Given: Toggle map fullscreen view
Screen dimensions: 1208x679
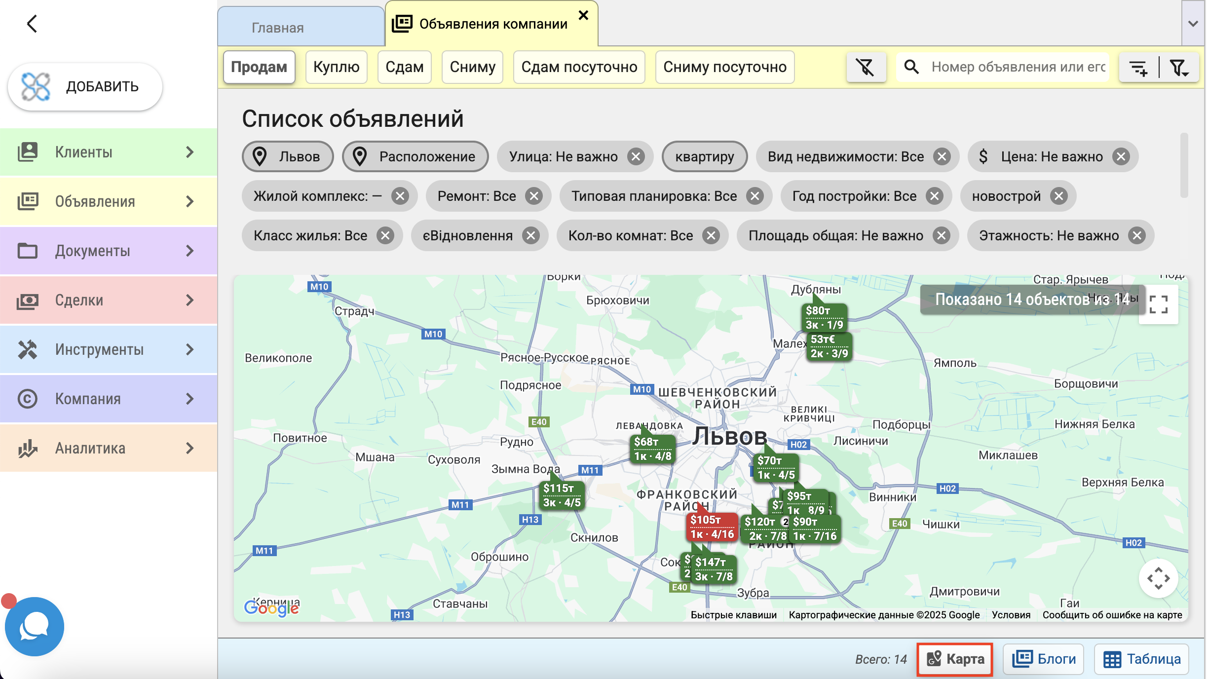Looking at the screenshot, I should pyautogui.click(x=1158, y=304).
